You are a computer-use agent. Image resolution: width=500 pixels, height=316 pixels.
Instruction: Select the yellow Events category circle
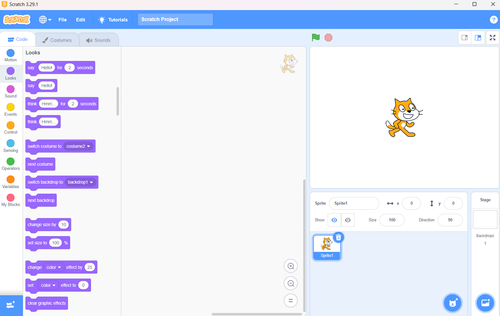click(11, 107)
